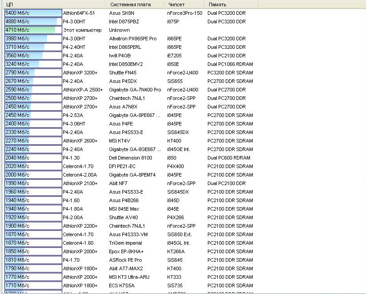Select the TriGem Imperial entry
This screenshot has height=294, width=366.
pos(125,243)
